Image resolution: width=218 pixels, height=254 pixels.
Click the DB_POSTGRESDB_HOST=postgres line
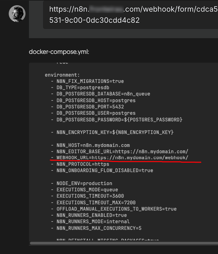96,100
